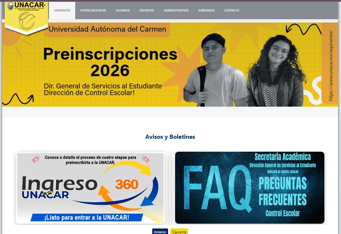
Task: Navigate to Egresados
Action: click(x=206, y=10)
